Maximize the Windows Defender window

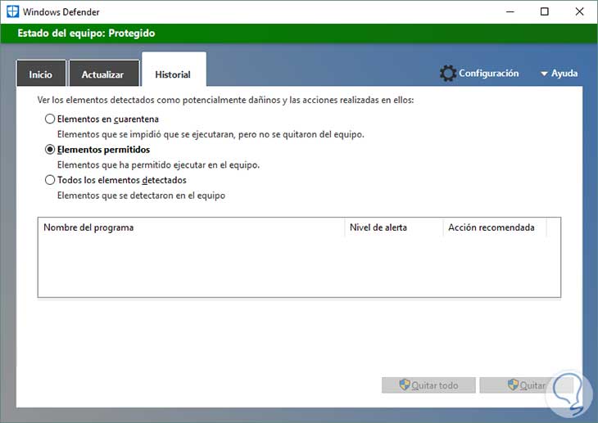click(545, 11)
